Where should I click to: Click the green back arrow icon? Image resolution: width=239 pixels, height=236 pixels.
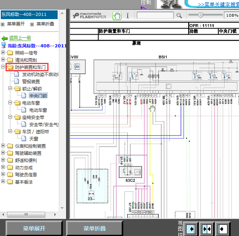pyautogui.click(x=4, y=38)
